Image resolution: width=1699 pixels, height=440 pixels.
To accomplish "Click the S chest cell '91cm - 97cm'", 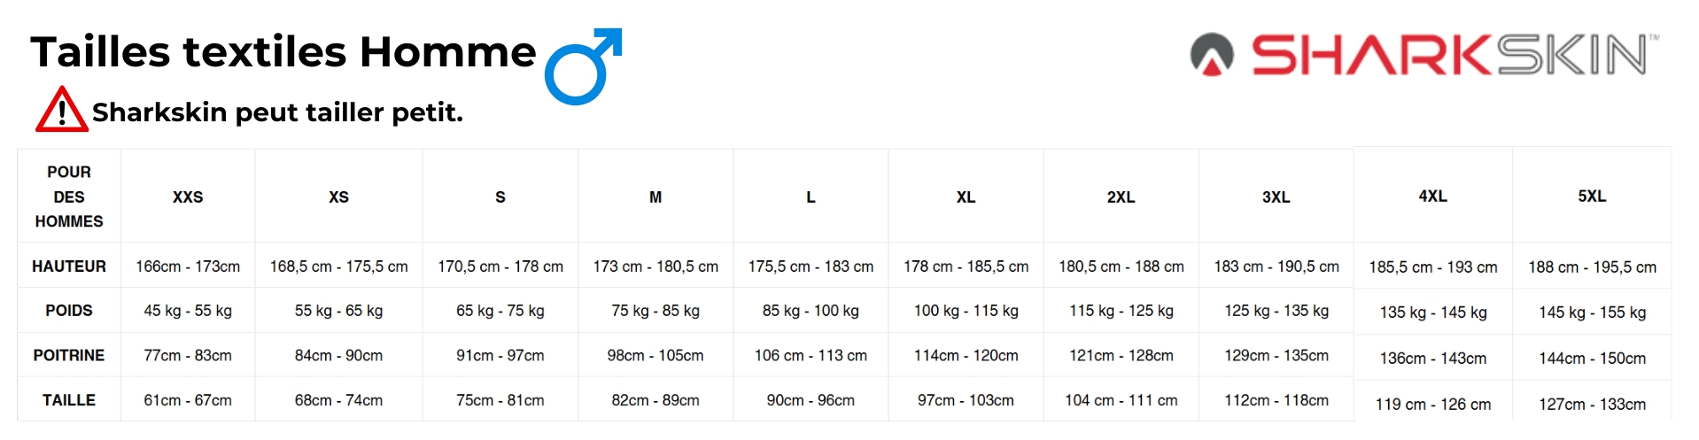I will (500, 355).
